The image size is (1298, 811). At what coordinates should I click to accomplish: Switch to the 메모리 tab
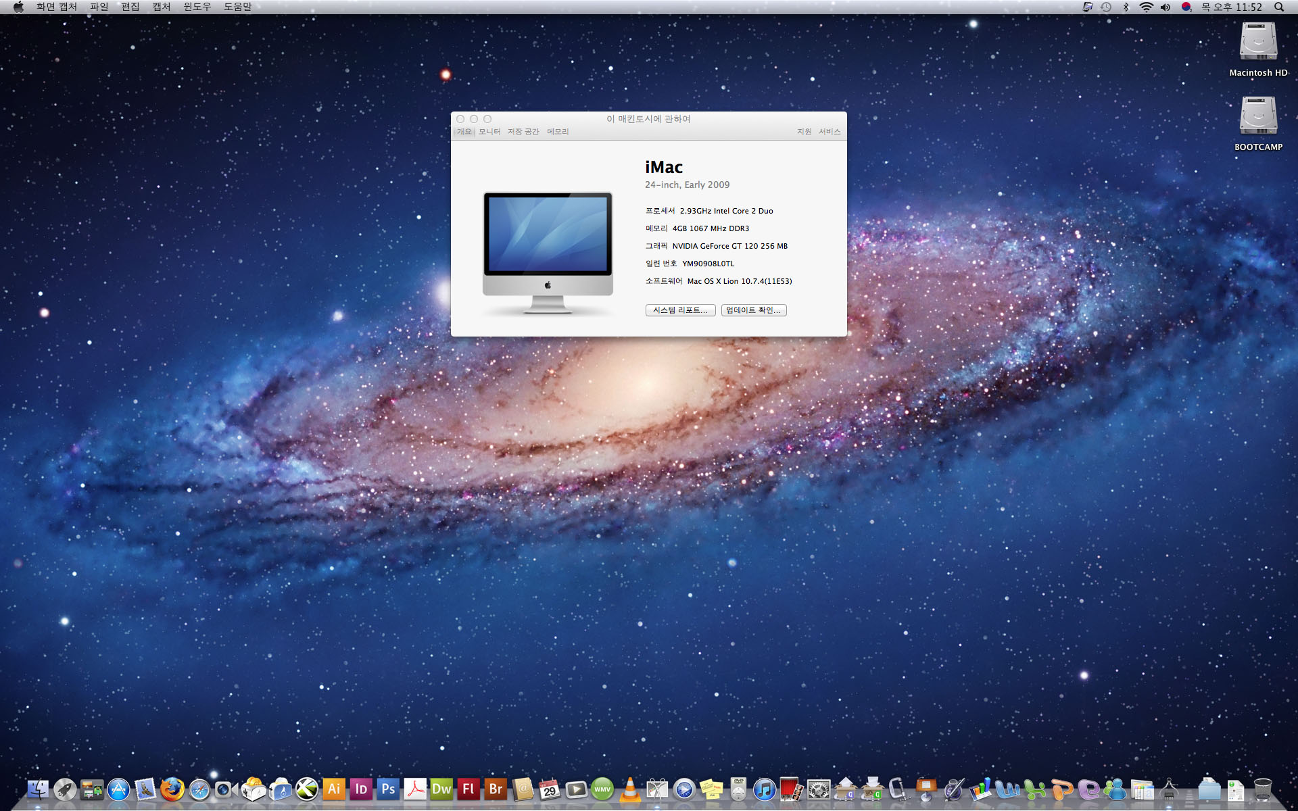pyautogui.click(x=558, y=132)
